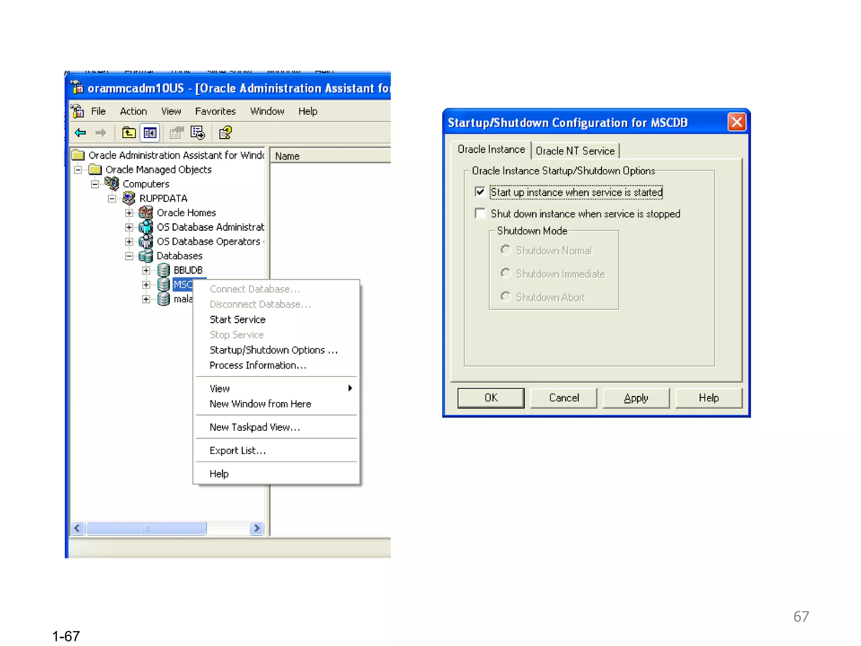The image size is (861, 646).
Task: Click the Up one level folder icon
Action: click(x=129, y=133)
